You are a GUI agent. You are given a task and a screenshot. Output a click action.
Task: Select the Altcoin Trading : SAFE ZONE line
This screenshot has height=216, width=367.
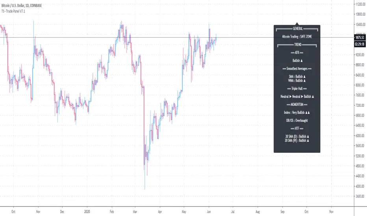point(297,37)
